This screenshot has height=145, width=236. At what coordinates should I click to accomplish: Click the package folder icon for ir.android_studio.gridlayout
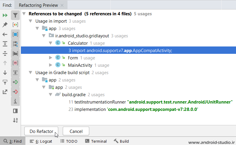tap(51, 36)
